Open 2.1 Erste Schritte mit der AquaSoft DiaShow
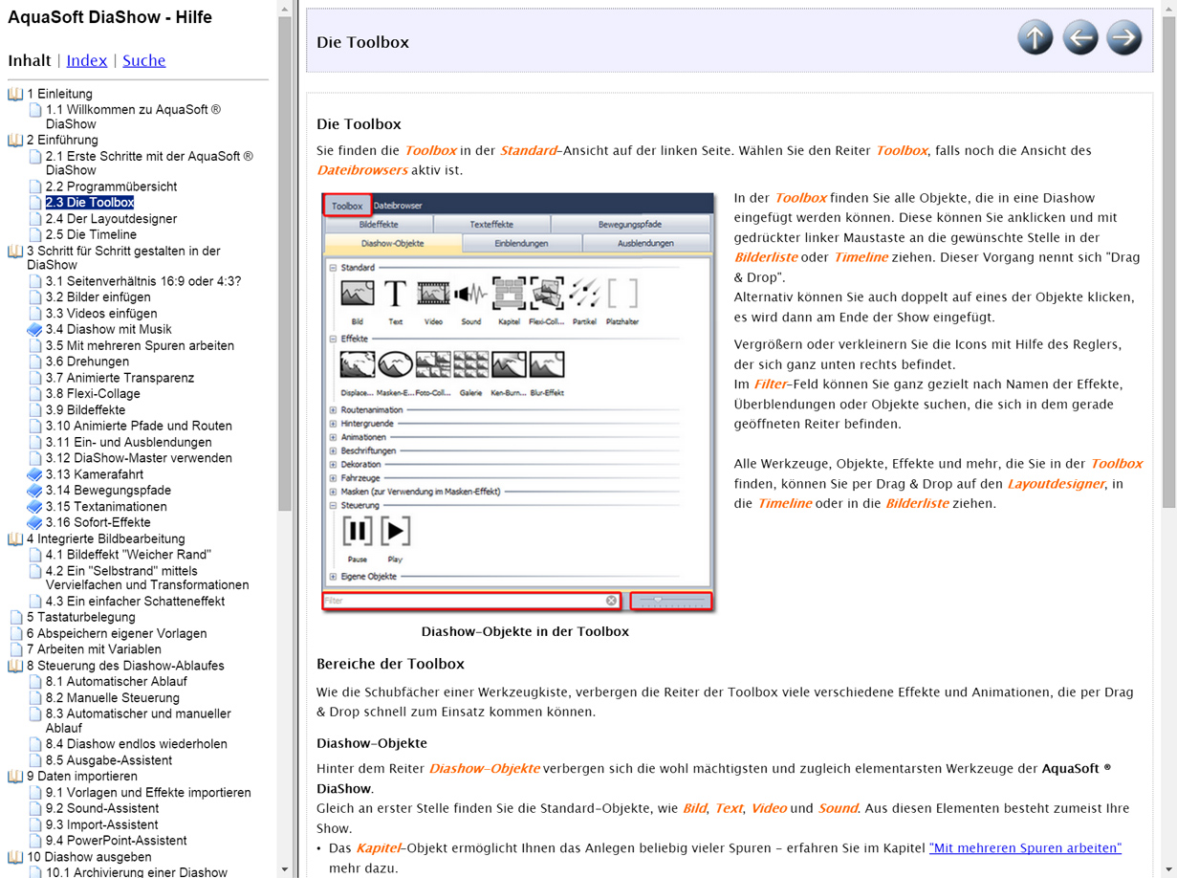Screen dimensions: 1177x878 tap(149, 163)
